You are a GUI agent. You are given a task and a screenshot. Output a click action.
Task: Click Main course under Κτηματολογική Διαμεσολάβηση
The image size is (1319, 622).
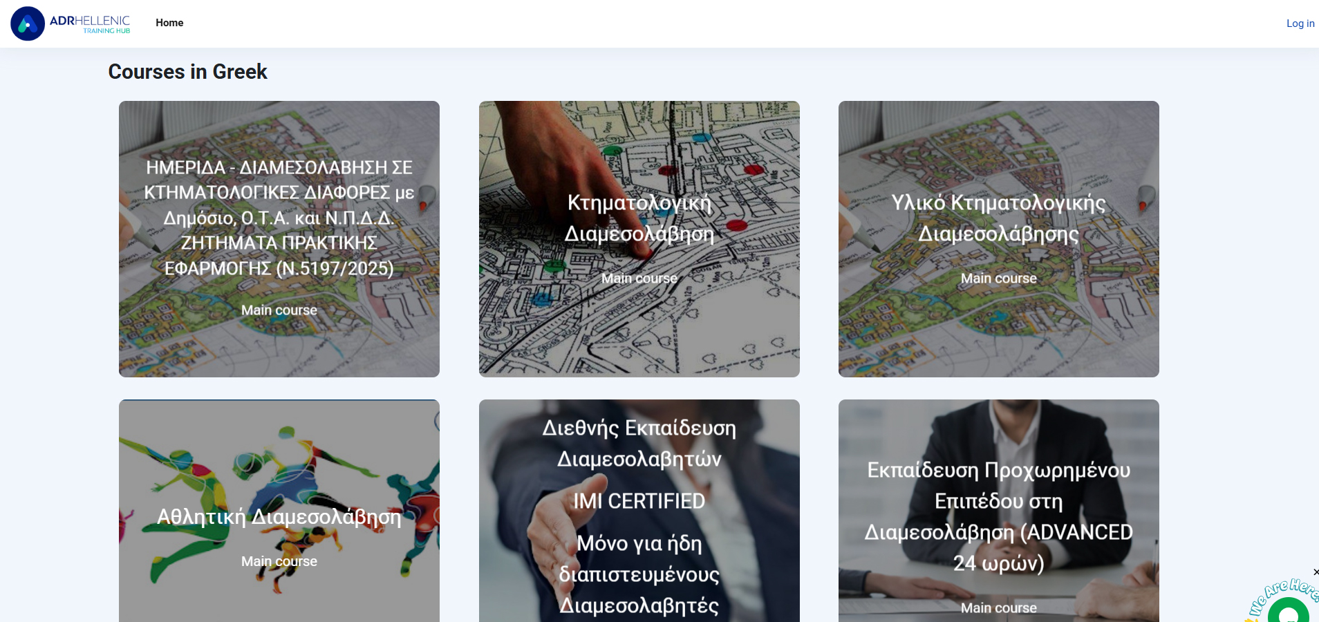click(639, 279)
